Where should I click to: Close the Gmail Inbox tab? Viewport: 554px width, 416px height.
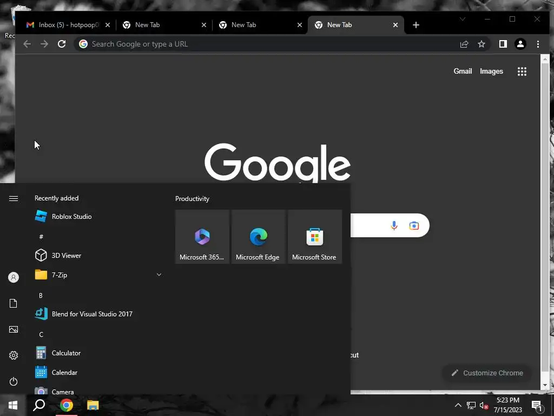coord(108,25)
